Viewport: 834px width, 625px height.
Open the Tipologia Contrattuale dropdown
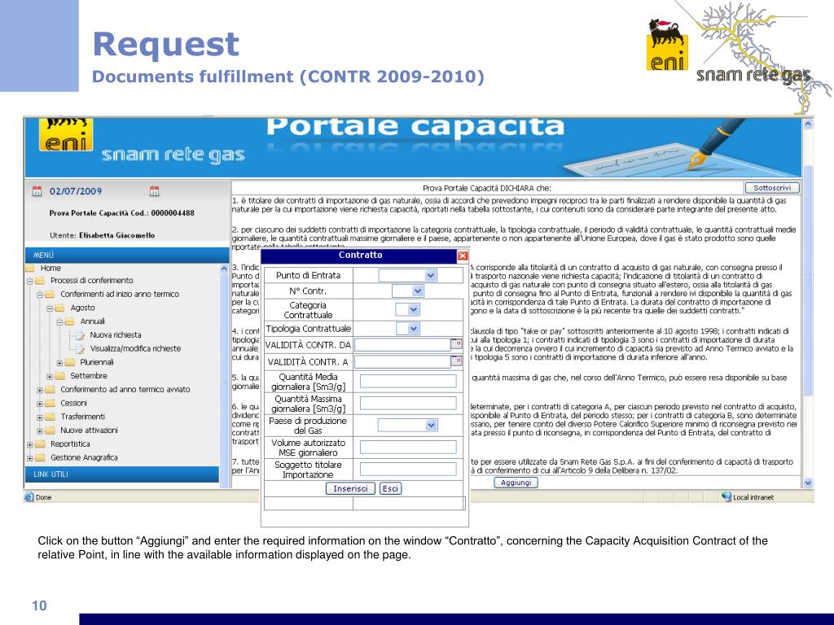click(x=414, y=329)
